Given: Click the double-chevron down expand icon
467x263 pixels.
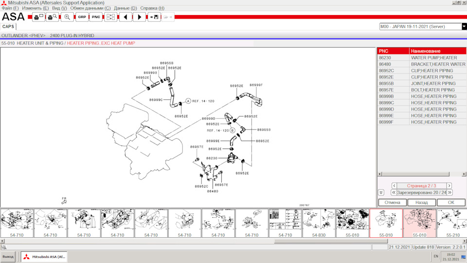Looking at the screenshot, I should 381,192.
